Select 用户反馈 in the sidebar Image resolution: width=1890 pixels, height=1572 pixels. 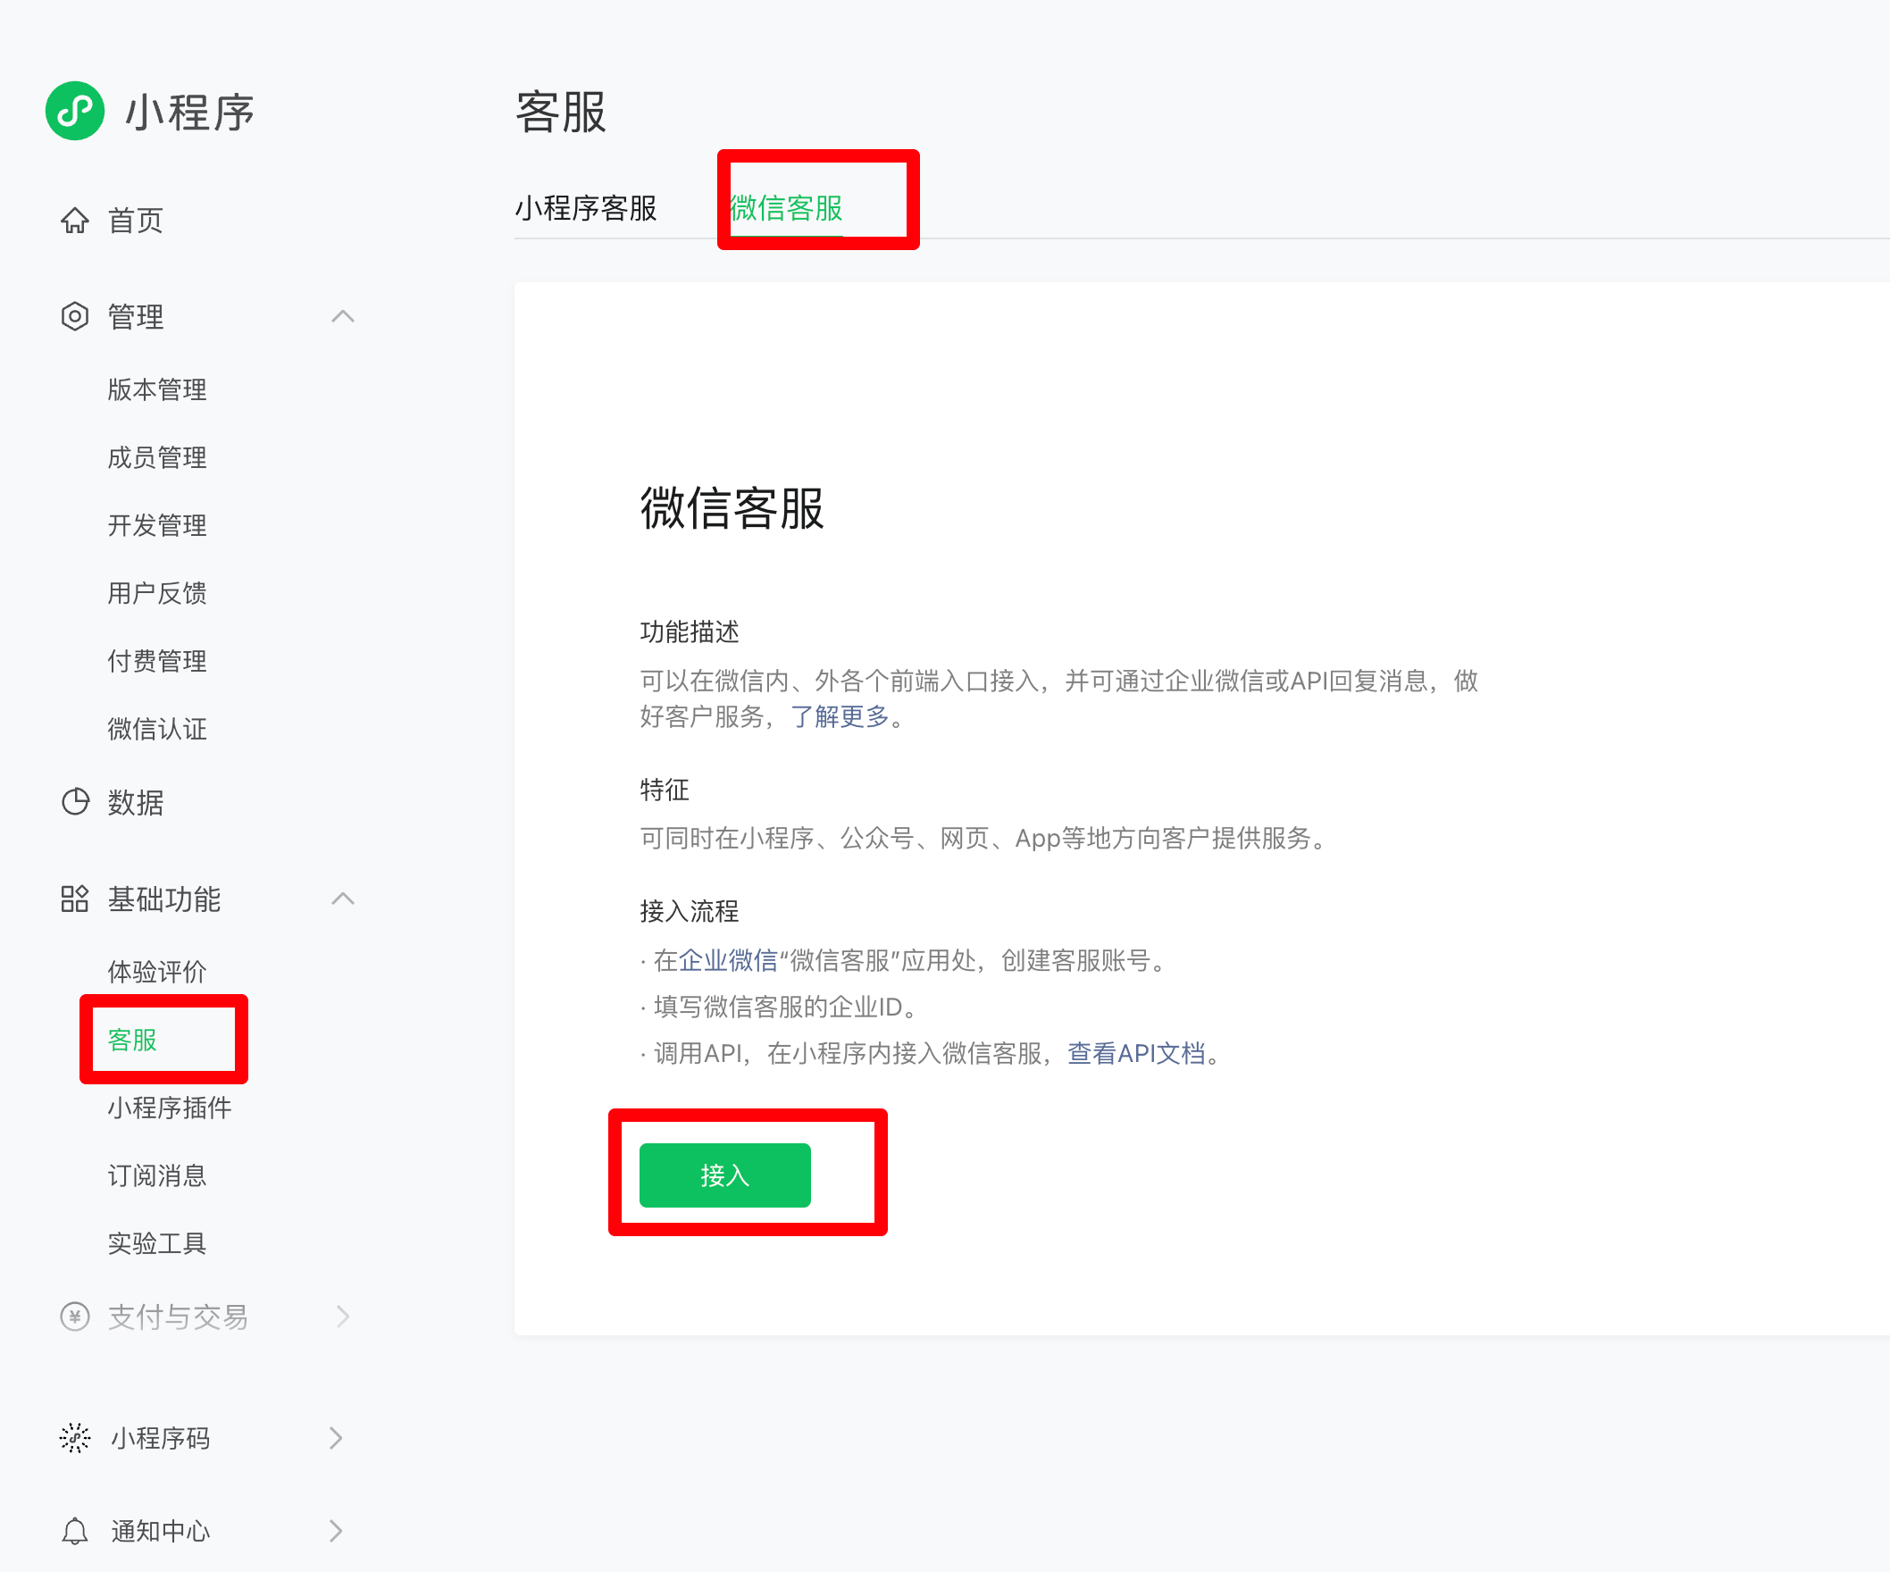click(157, 593)
